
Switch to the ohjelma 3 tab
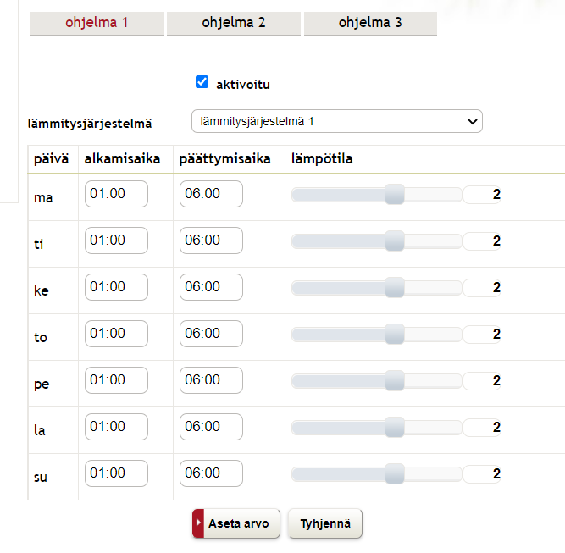coord(370,23)
